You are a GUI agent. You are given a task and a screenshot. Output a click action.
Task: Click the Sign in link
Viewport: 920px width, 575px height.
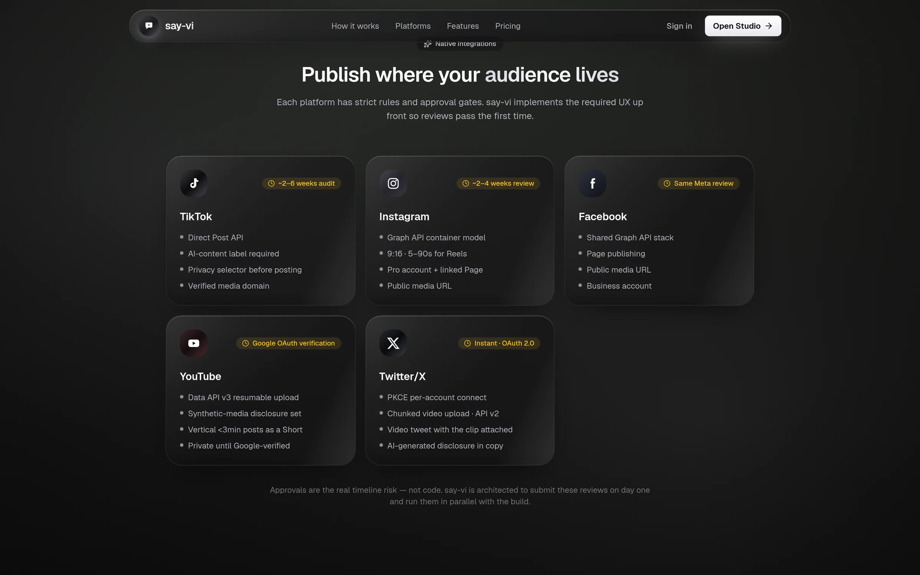click(x=679, y=26)
